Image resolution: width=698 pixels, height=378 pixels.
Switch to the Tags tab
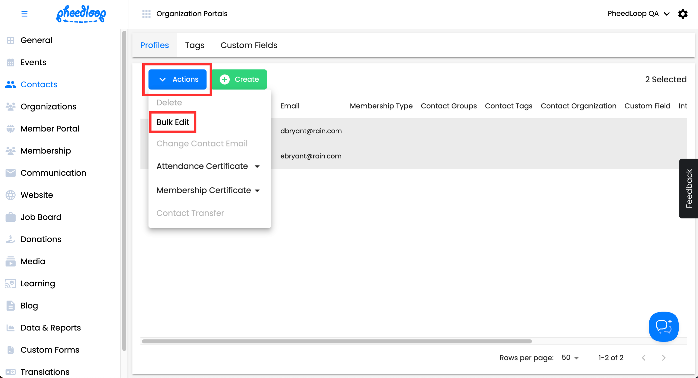195,45
